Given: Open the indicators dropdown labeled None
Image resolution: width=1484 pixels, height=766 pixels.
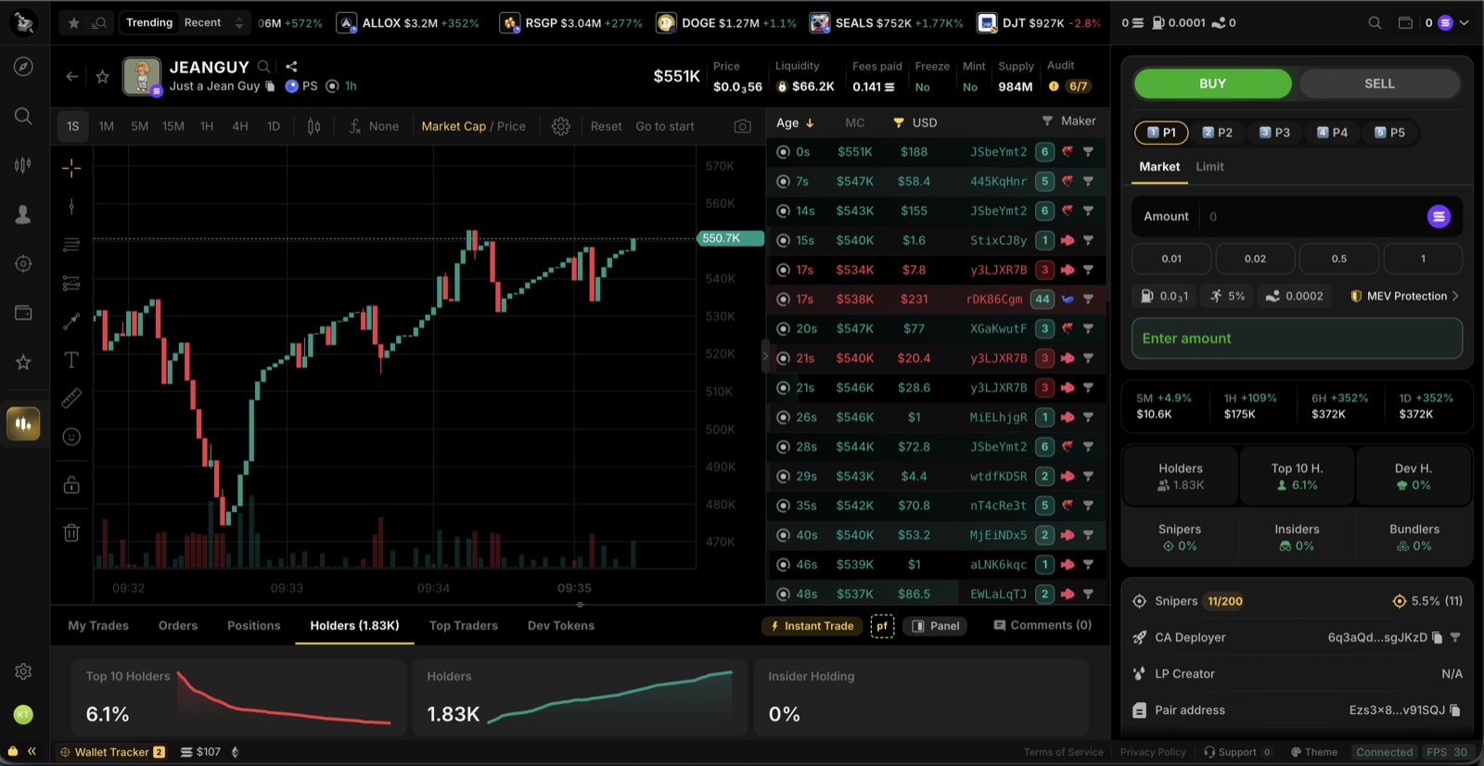Looking at the screenshot, I should [374, 126].
